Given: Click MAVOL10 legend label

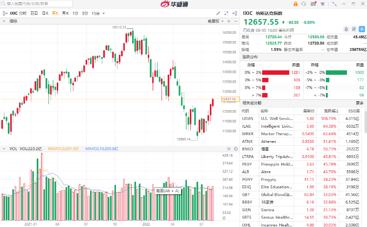Looking at the screenshot, I should coord(102,149).
